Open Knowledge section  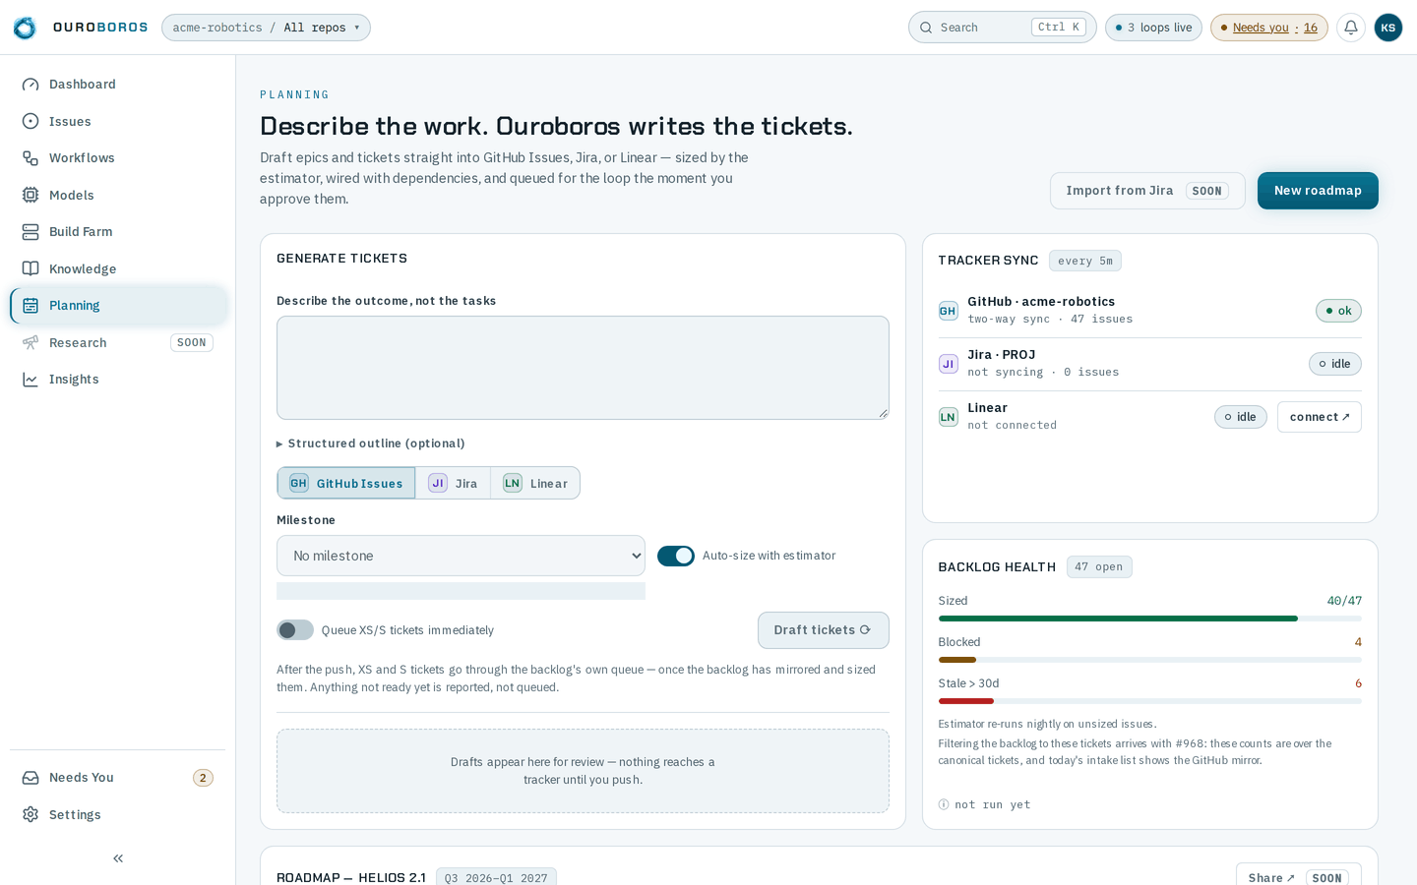point(118,268)
